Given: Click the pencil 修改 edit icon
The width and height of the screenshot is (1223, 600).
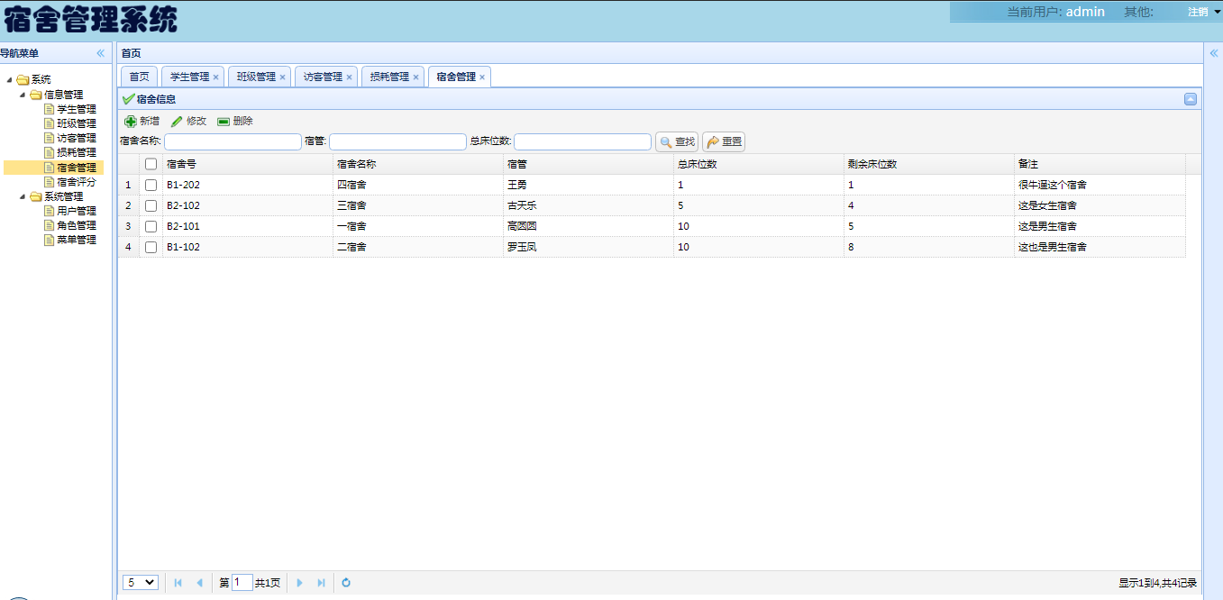Looking at the screenshot, I should coord(177,121).
